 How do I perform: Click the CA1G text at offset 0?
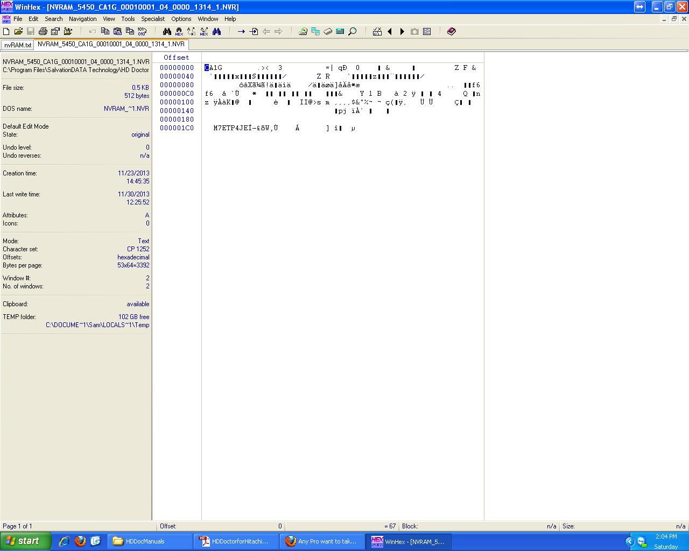pyautogui.click(x=213, y=68)
